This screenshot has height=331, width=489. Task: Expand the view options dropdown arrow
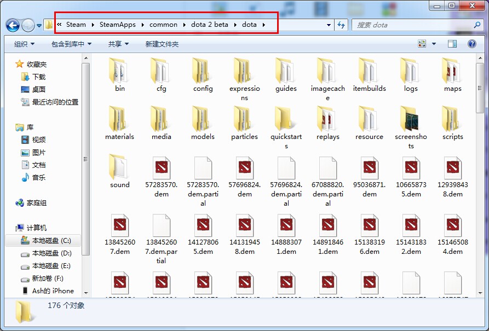pyautogui.click(x=434, y=44)
